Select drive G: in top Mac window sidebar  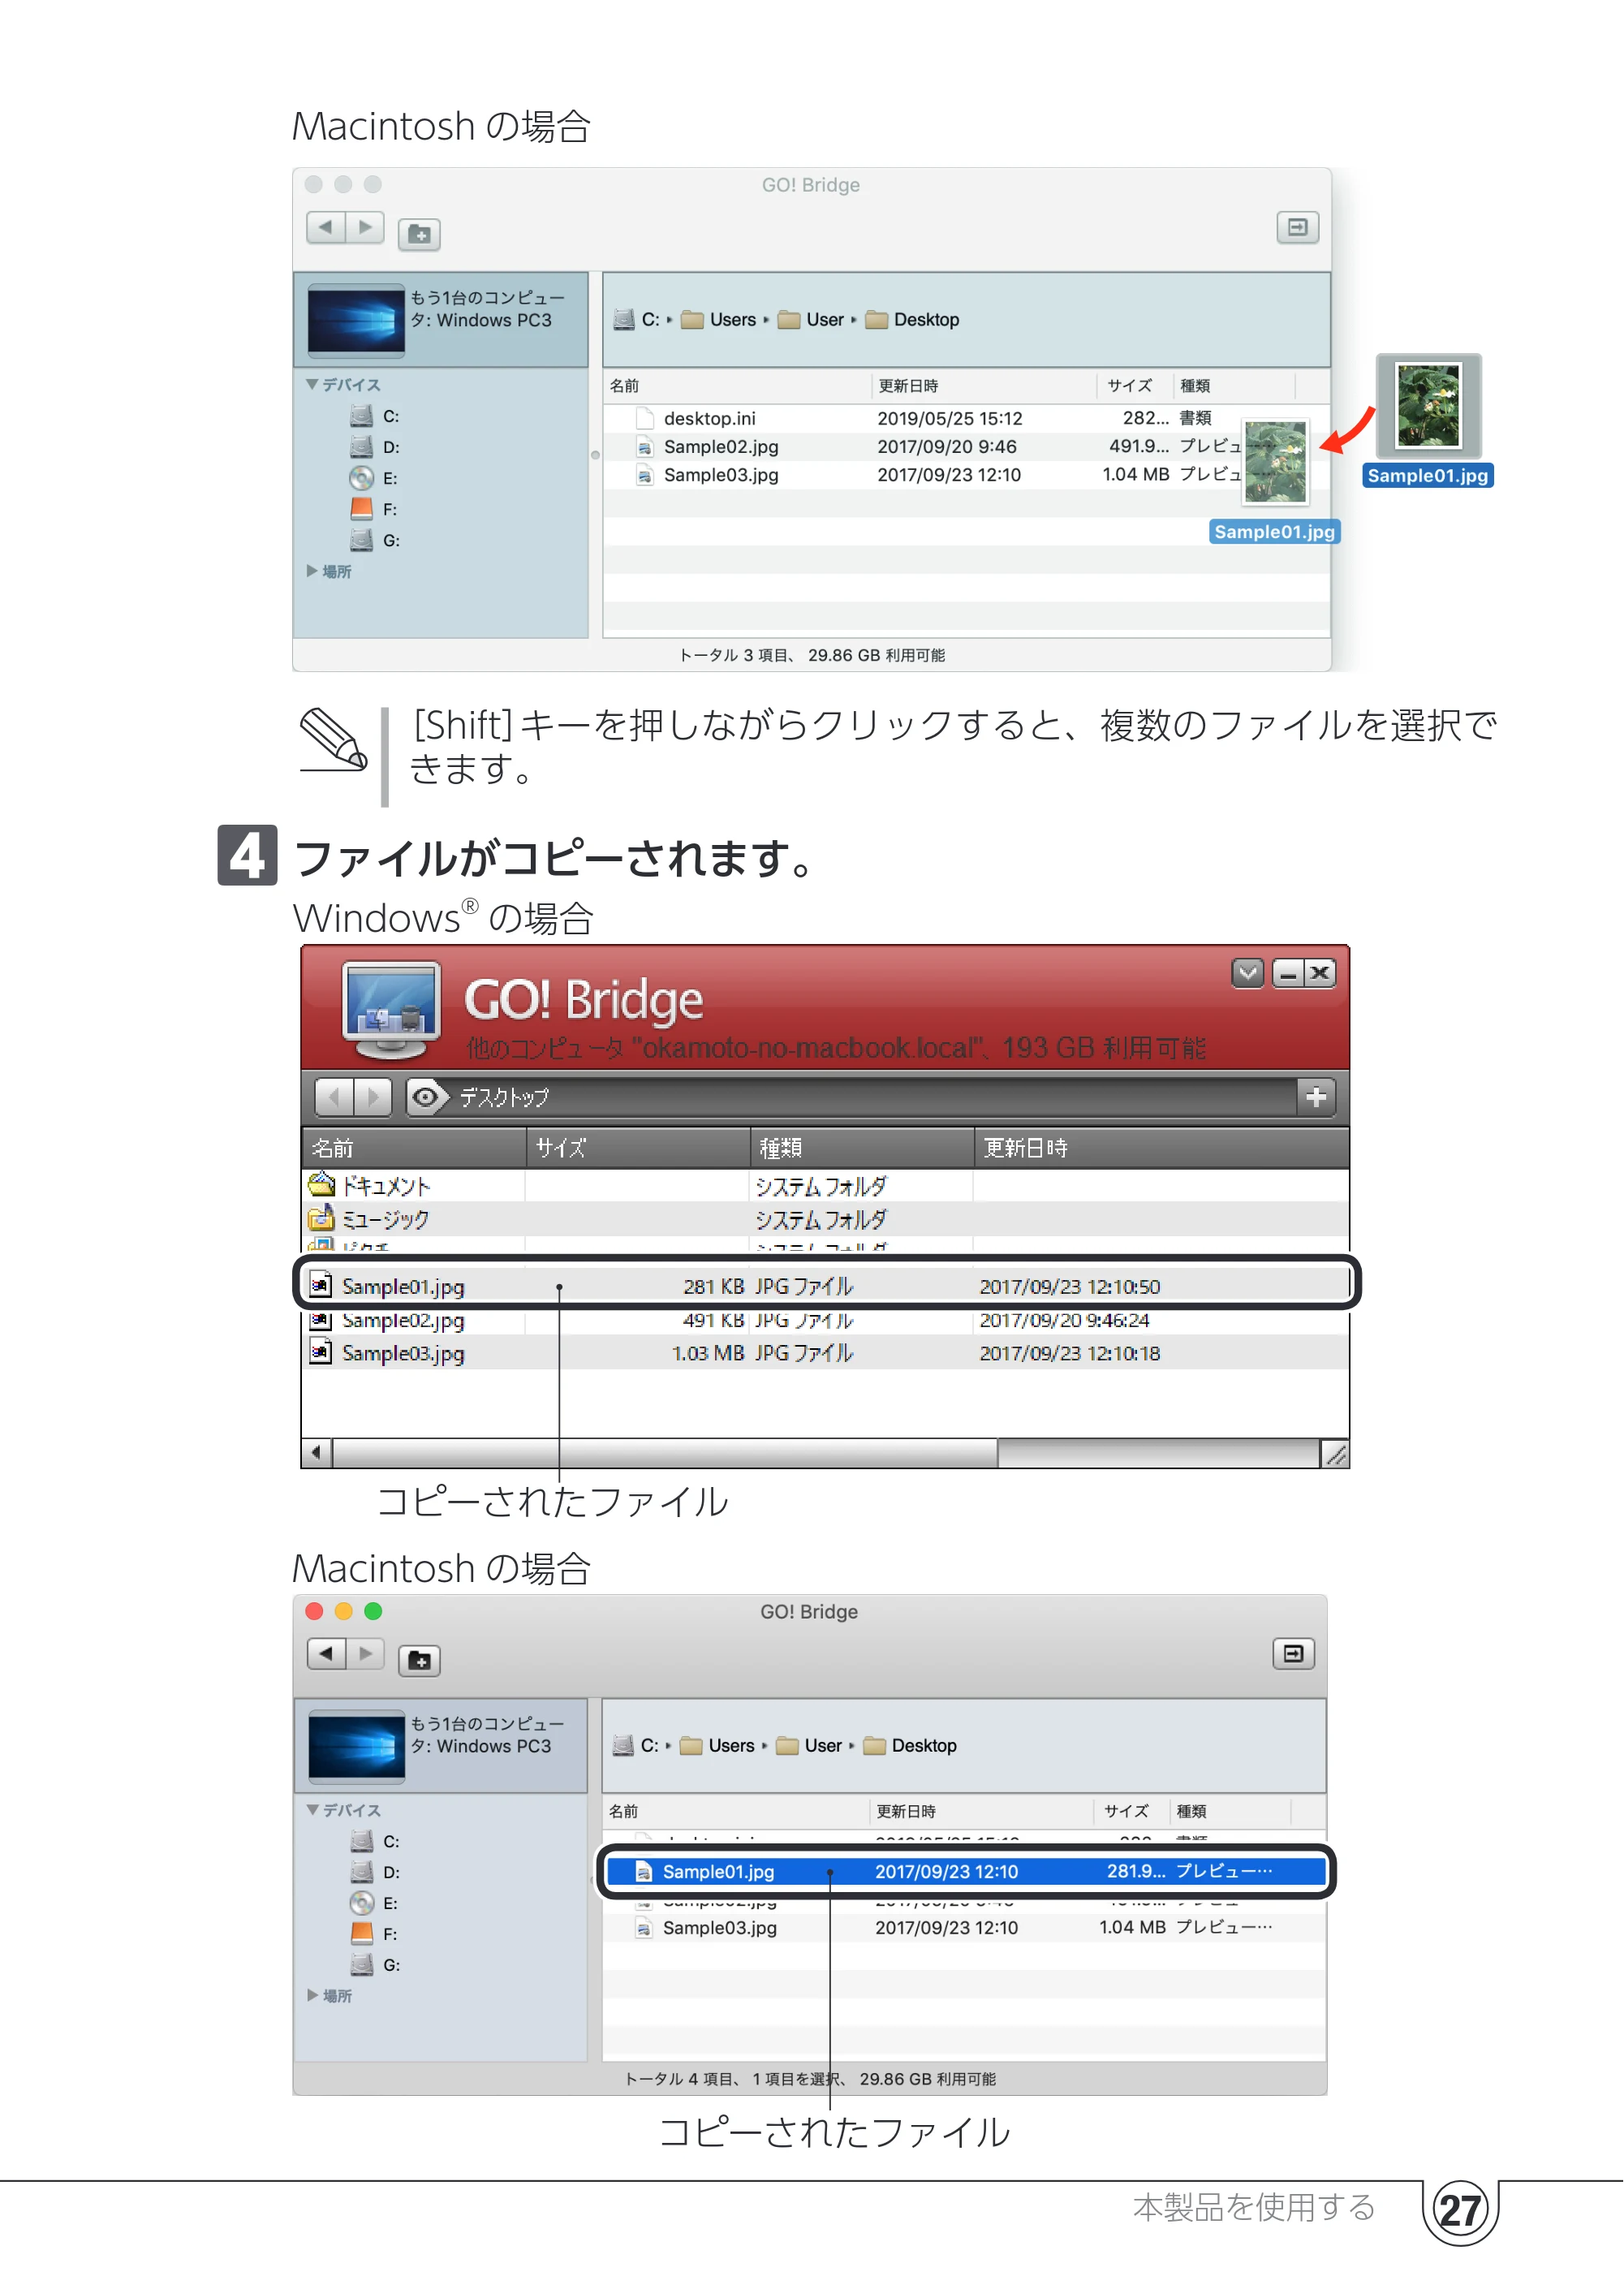pos(375,540)
